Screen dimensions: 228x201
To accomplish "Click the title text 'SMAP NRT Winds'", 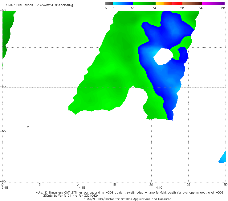I will click(x=20, y=5).
